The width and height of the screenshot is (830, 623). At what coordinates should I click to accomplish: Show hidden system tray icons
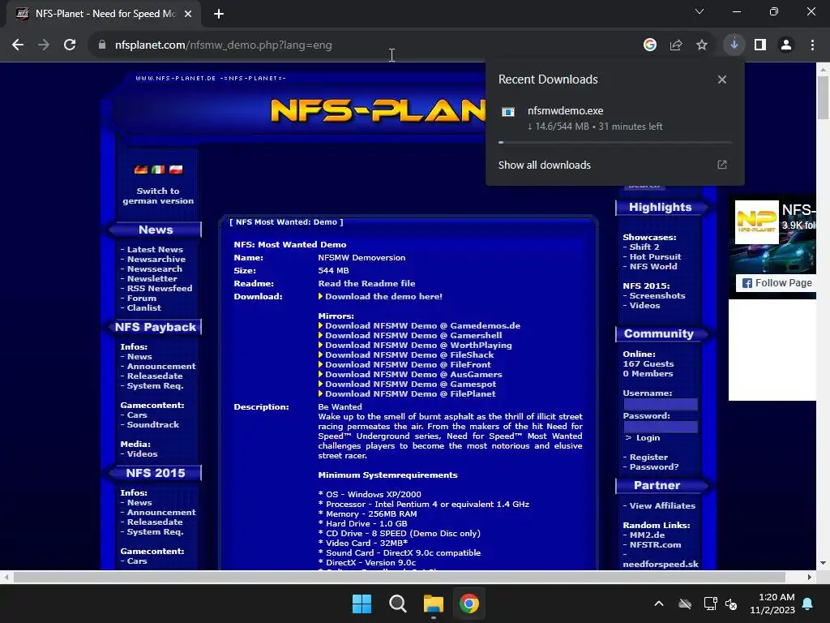pyautogui.click(x=659, y=604)
